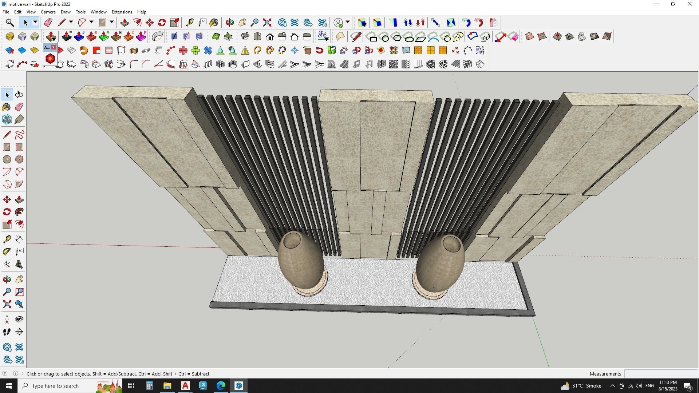Close the floating Artisan toolbar
The height and width of the screenshot is (393, 699).
click(x=54, y=47)
